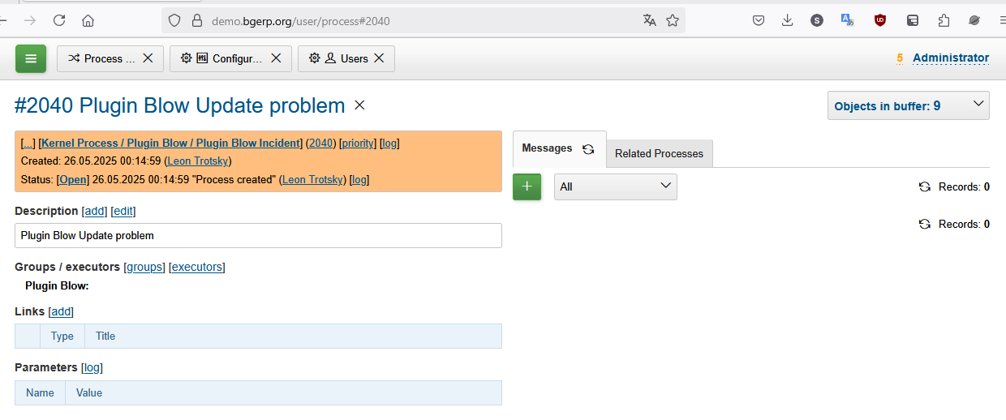Close the #2040 process title
1006x420 pixels.
tap(360, 105)
